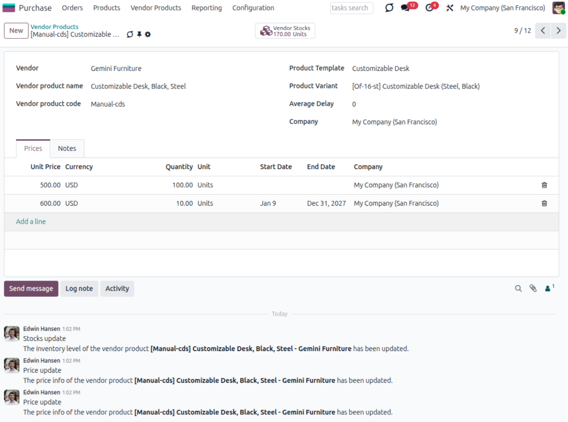
Task: Click the pin icon beside record title
Action: pyautogui.click(x=139, y=35)
